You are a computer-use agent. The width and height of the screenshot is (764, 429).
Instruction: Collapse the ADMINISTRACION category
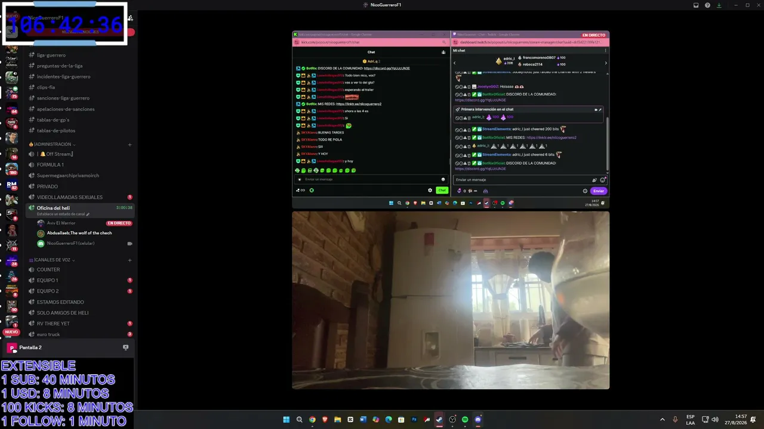click(52, 144)
